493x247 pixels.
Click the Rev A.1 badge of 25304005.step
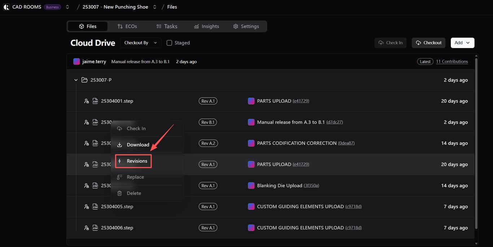(x=208, y=207)
